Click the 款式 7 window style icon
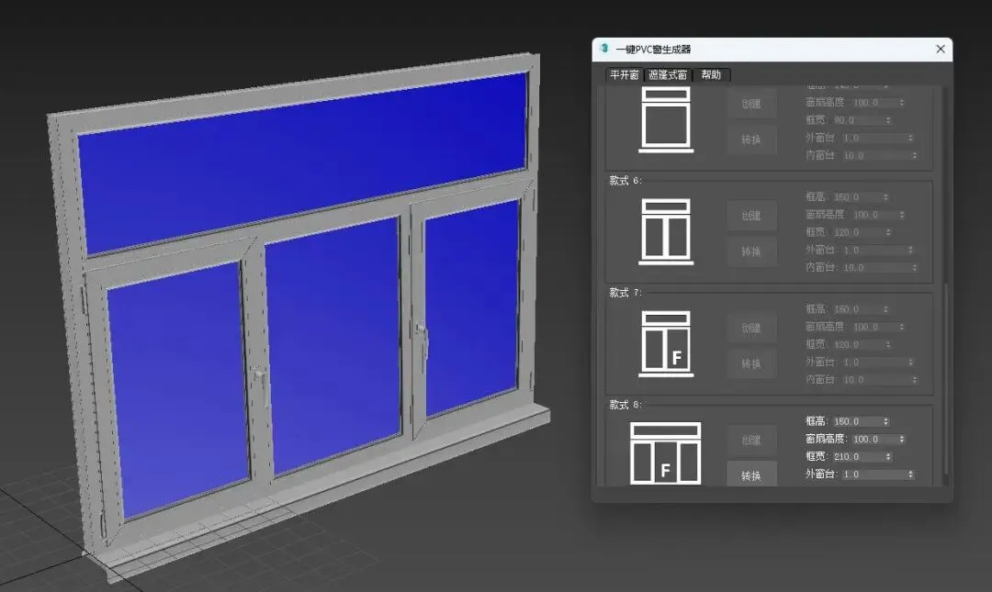The width and height of the screenshot is (992, 592). click(x=666, y=343)
